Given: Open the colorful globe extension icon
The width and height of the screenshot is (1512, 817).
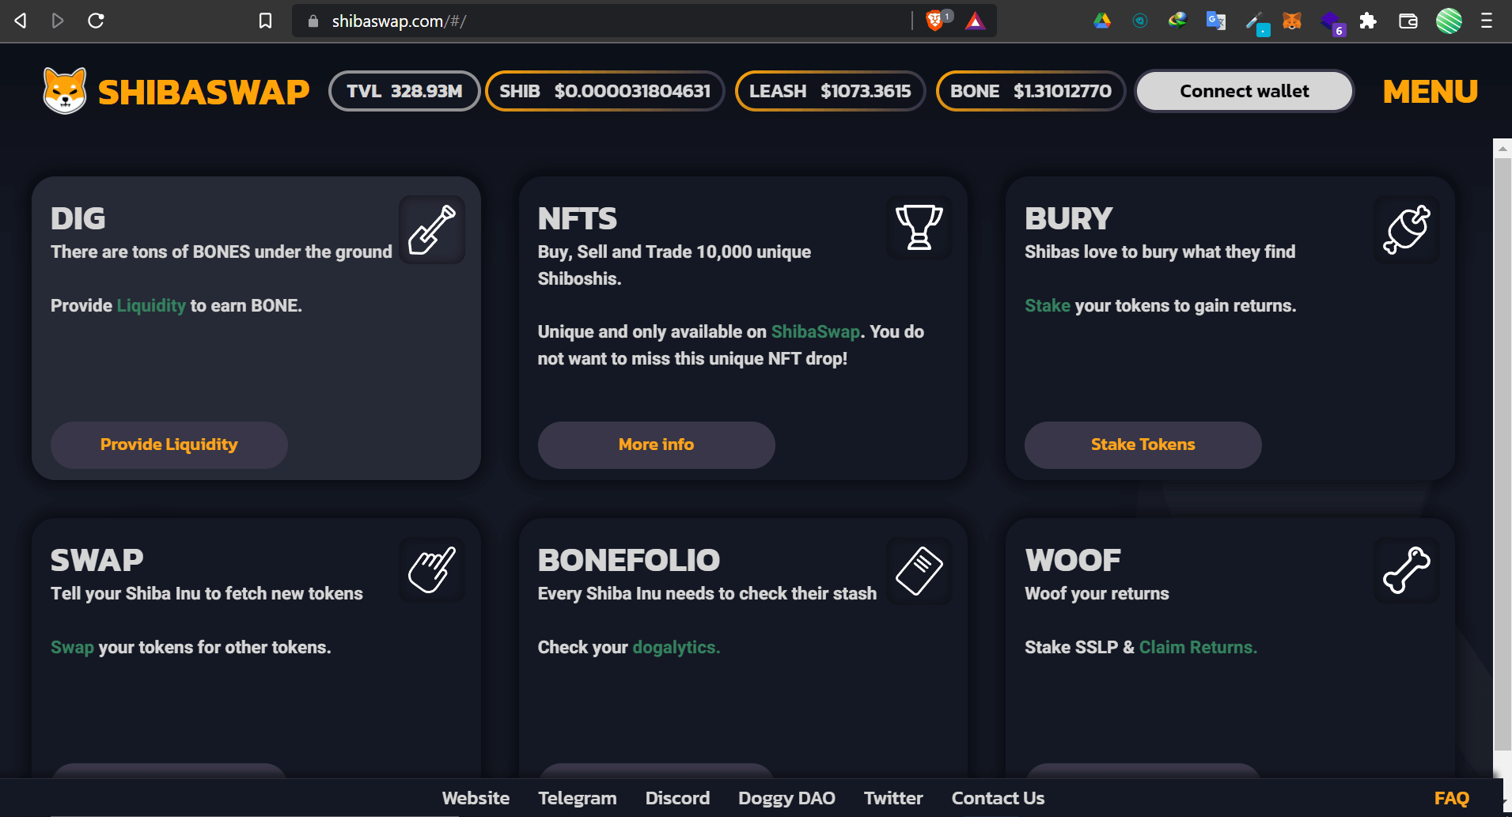Looking at the screenshot, I should click(x=1177, y=21).
